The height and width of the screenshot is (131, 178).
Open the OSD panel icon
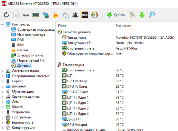pyautogui.click(x=85, y=15)
